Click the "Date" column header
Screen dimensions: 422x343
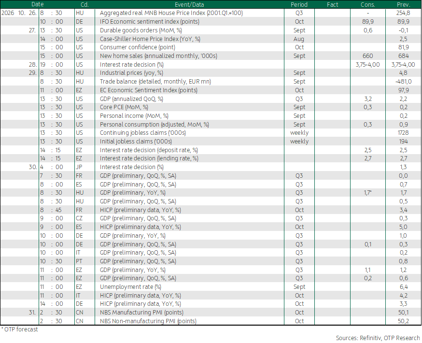[37, 4]
